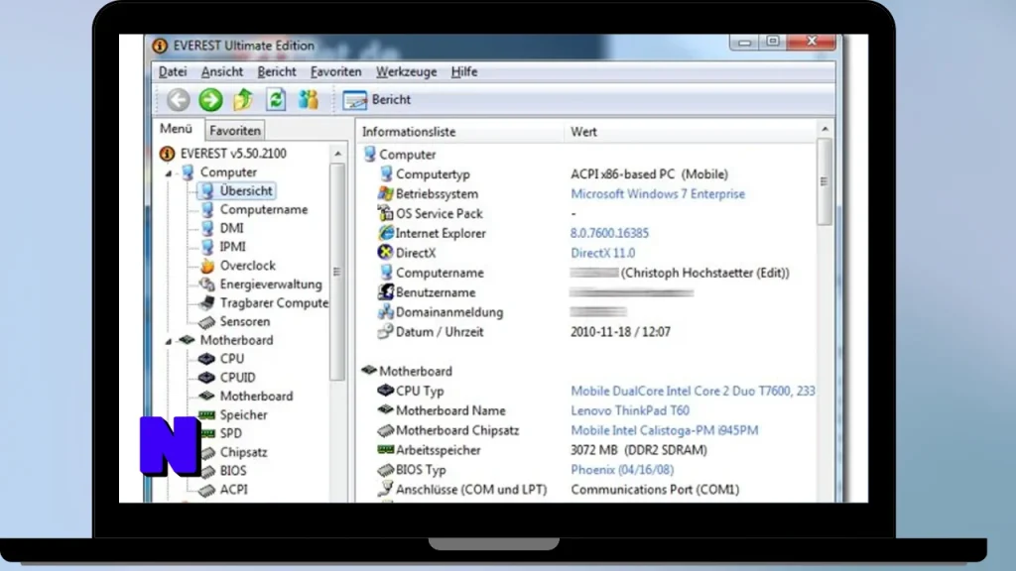Viewport: 1016px width, 571px height.
Task: Click the Internet Explorer row icon
Action: (x=386, y=233)
